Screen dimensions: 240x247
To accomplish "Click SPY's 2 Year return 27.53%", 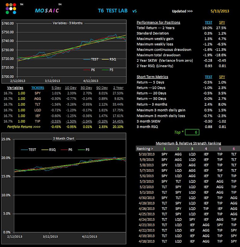I will [x=118, y=93].
